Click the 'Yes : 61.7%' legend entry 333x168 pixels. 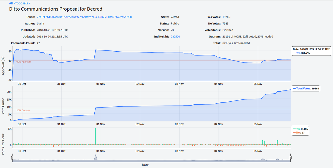[x=302, y=53]
